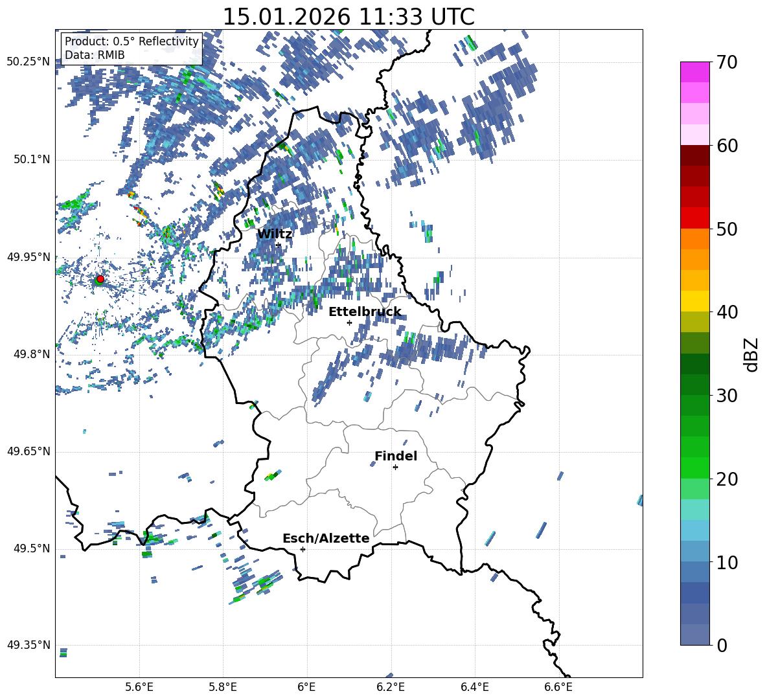Click the Findel city label
Screen dimensions: 767x700
[396, 456]
